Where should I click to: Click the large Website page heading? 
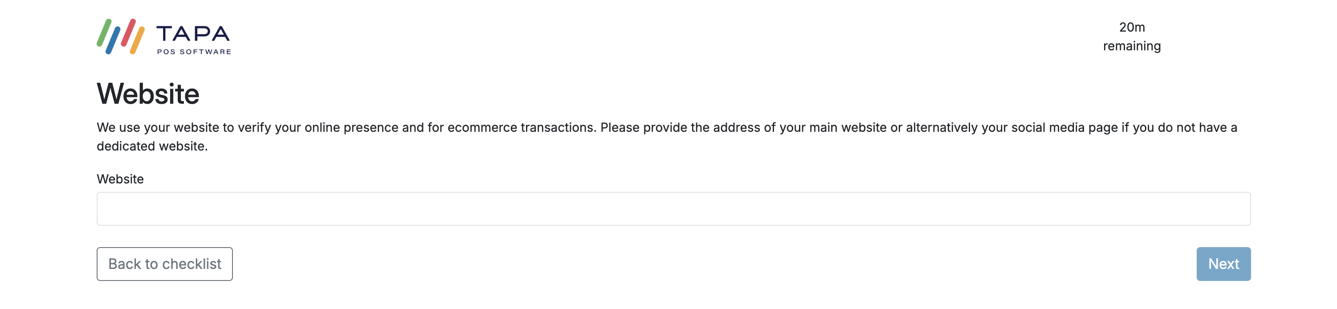(148, 94)
